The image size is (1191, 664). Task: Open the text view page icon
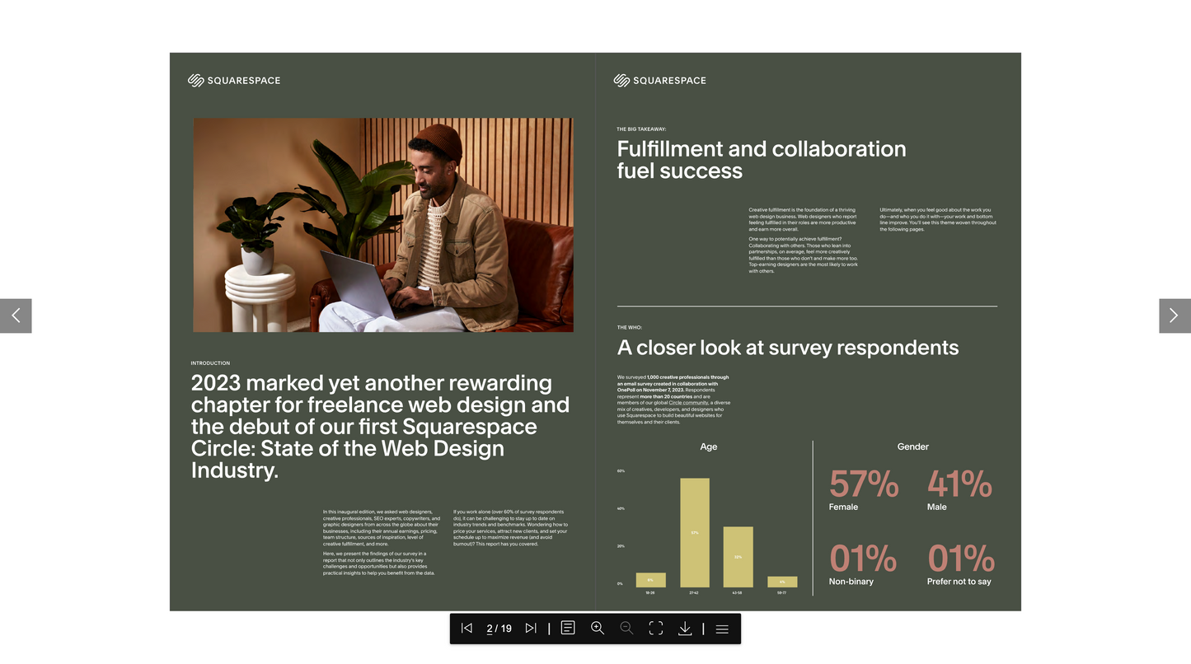568,629
